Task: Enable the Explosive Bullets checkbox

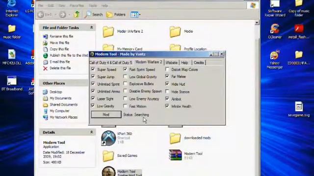Action: coord(125,84)
